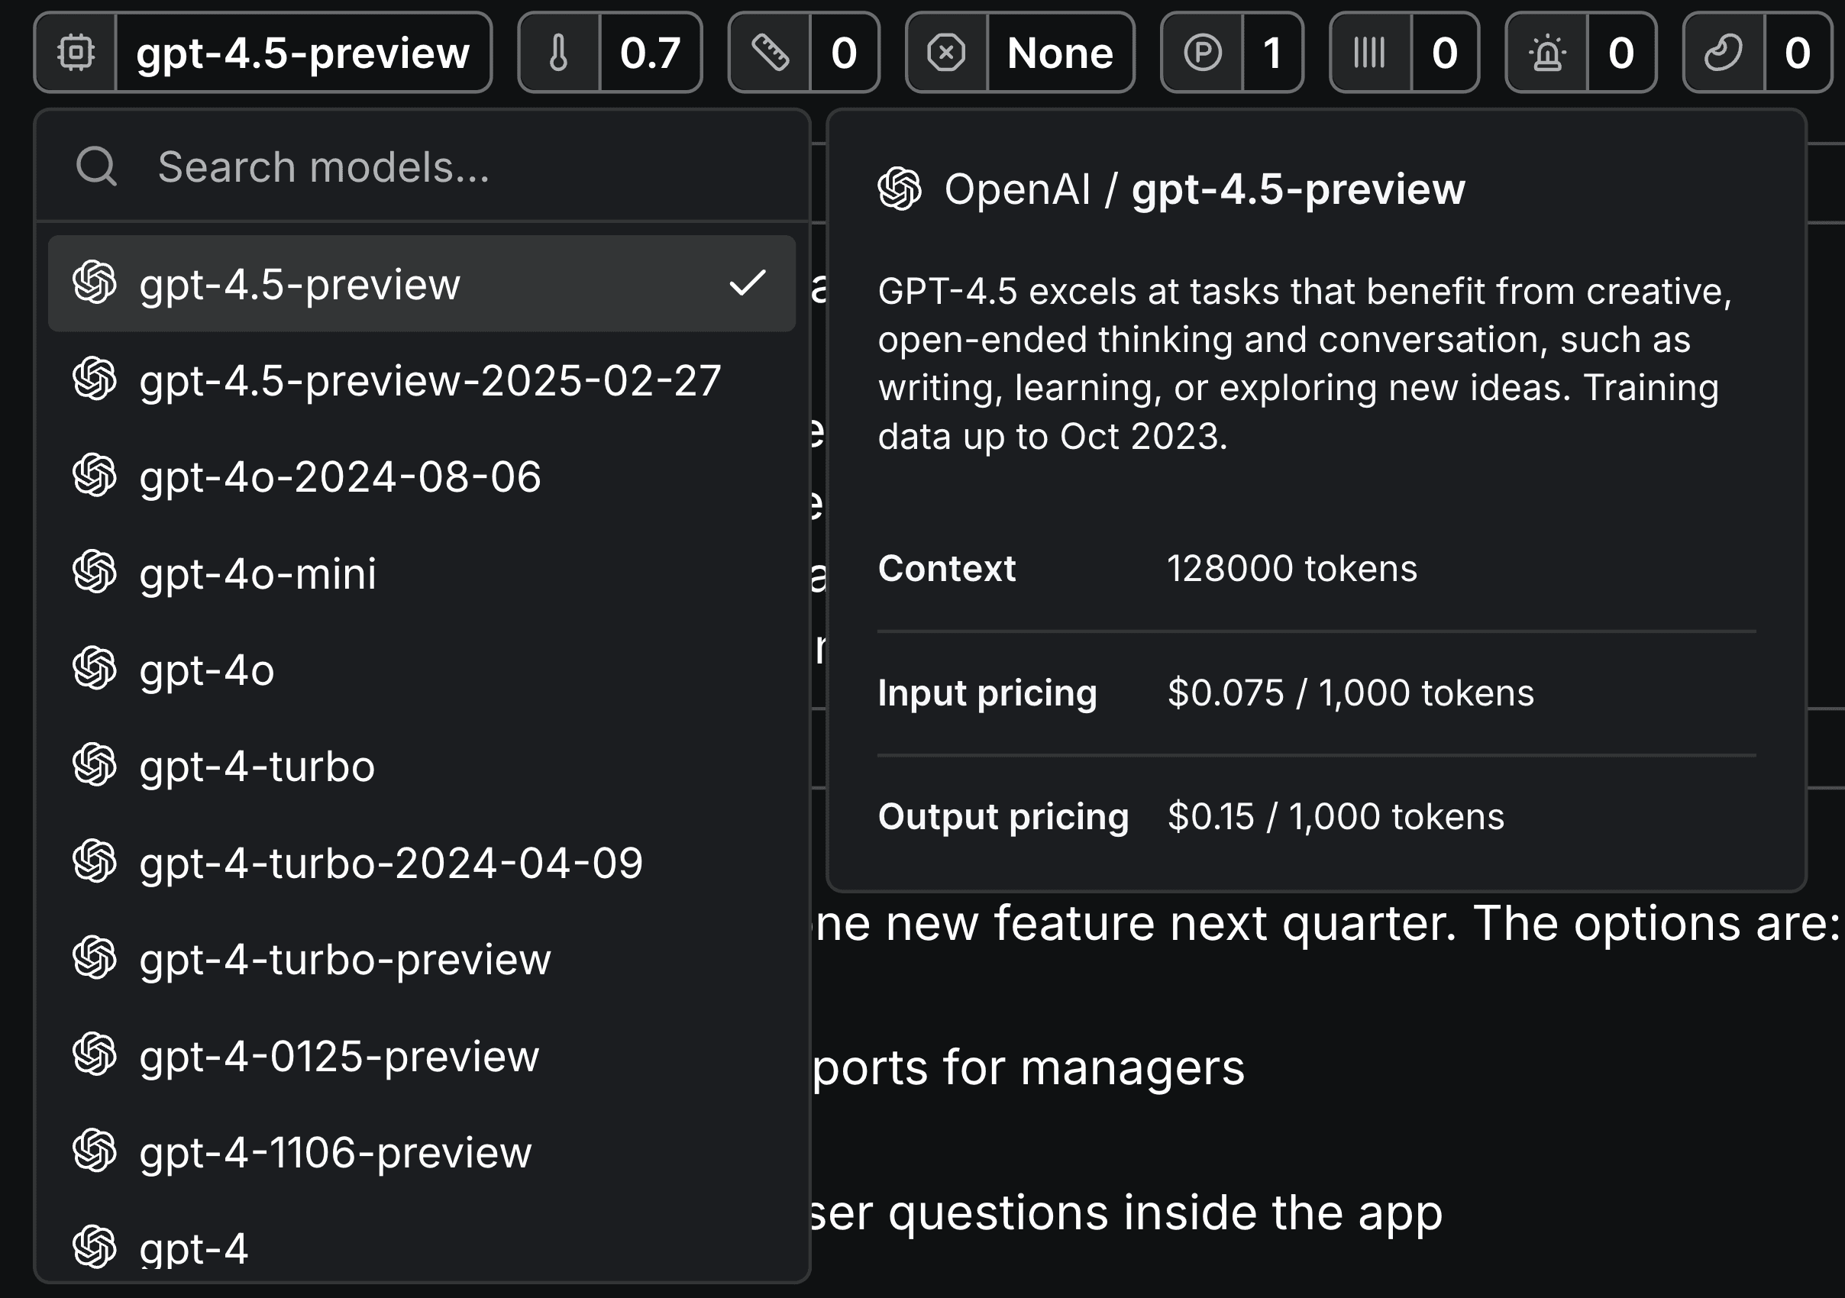Click OpenAI logo next to gpt-4-1106-preview

point(95,1150)
